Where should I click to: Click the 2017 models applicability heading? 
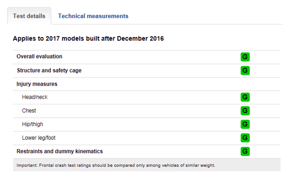pyautogui.click(x=88, y=38)
